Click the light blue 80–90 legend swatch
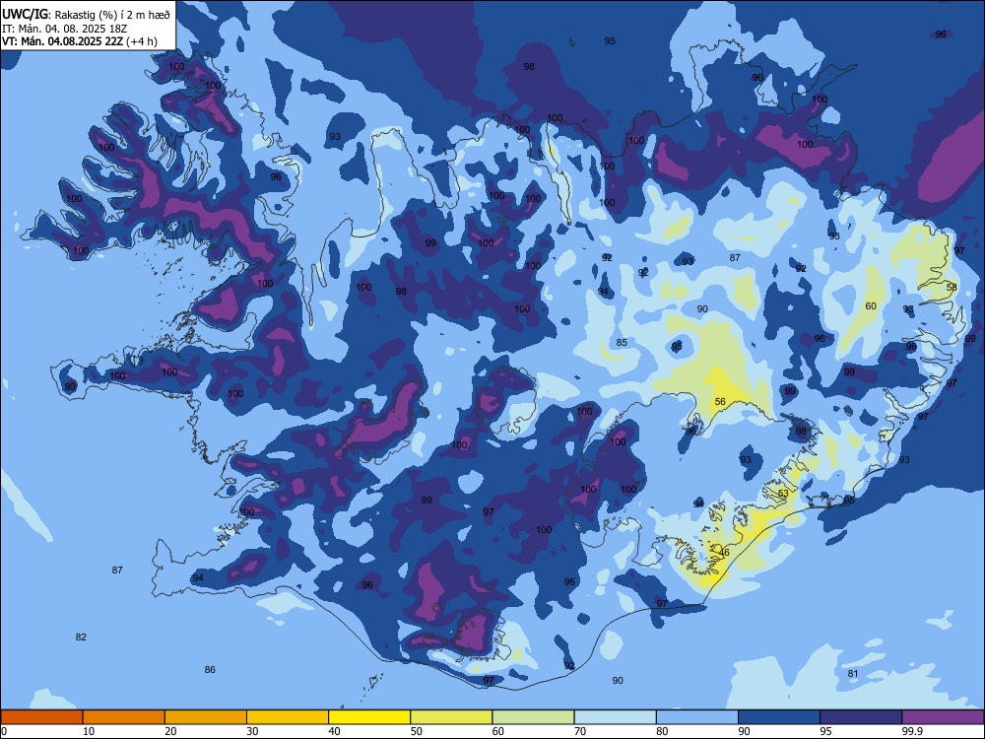This screenshot has width=985, height=739. click(x=697, y=717)
